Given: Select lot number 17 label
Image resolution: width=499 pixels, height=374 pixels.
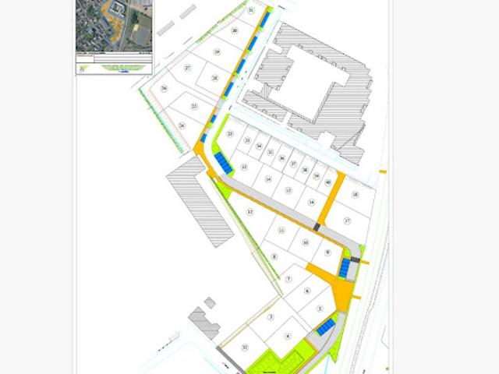Looking at the screenshot, I should (x=347, y=221).
